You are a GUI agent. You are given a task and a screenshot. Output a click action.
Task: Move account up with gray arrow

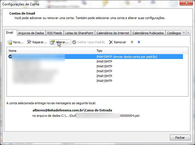[x=132, y=42]
